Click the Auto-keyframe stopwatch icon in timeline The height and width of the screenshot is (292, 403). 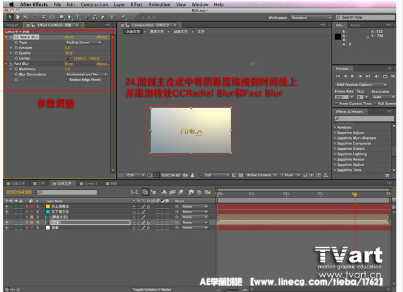[199, 192]
